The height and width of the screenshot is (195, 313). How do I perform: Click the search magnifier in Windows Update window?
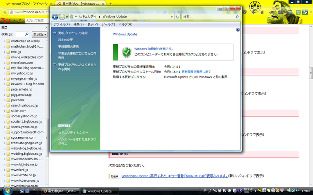tap(237, 17)
